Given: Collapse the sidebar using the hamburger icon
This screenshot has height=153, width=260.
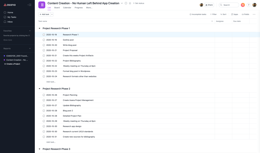Looking at the screenshot, I should tap(29, 5).
